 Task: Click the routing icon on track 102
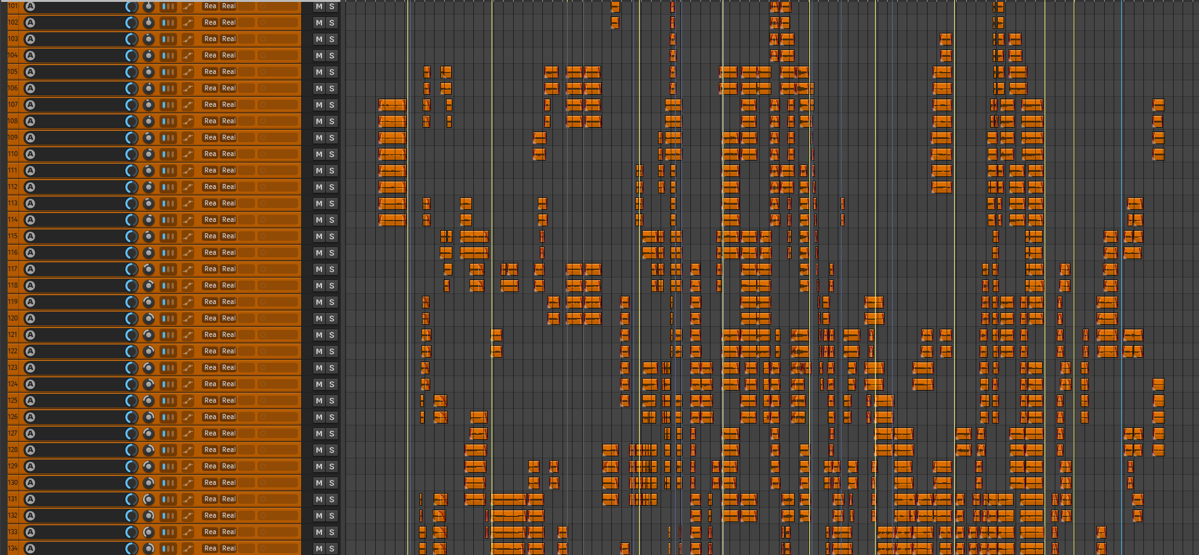[x=168, y=23]
